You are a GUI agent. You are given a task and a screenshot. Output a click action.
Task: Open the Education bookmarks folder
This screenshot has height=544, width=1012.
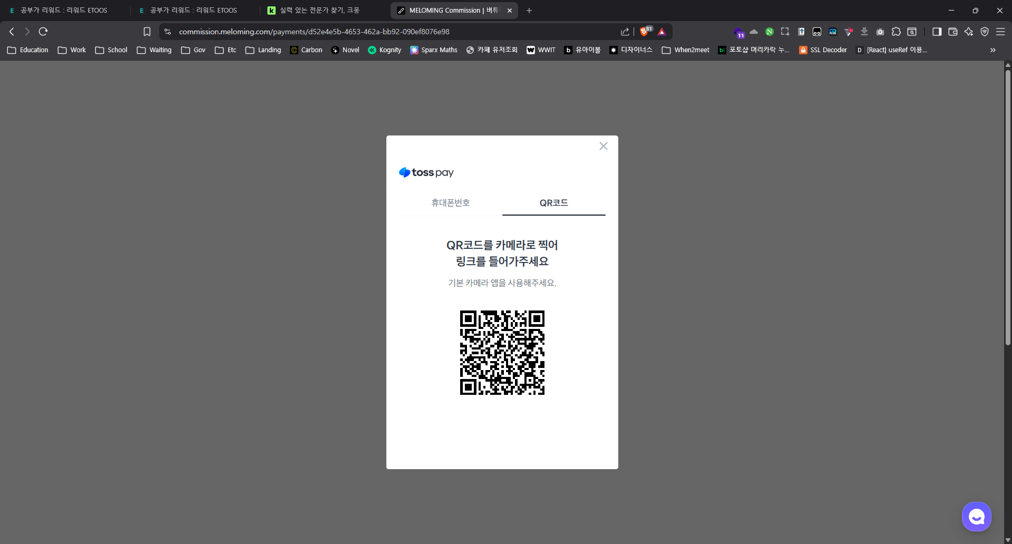click(x=28, y=50)
